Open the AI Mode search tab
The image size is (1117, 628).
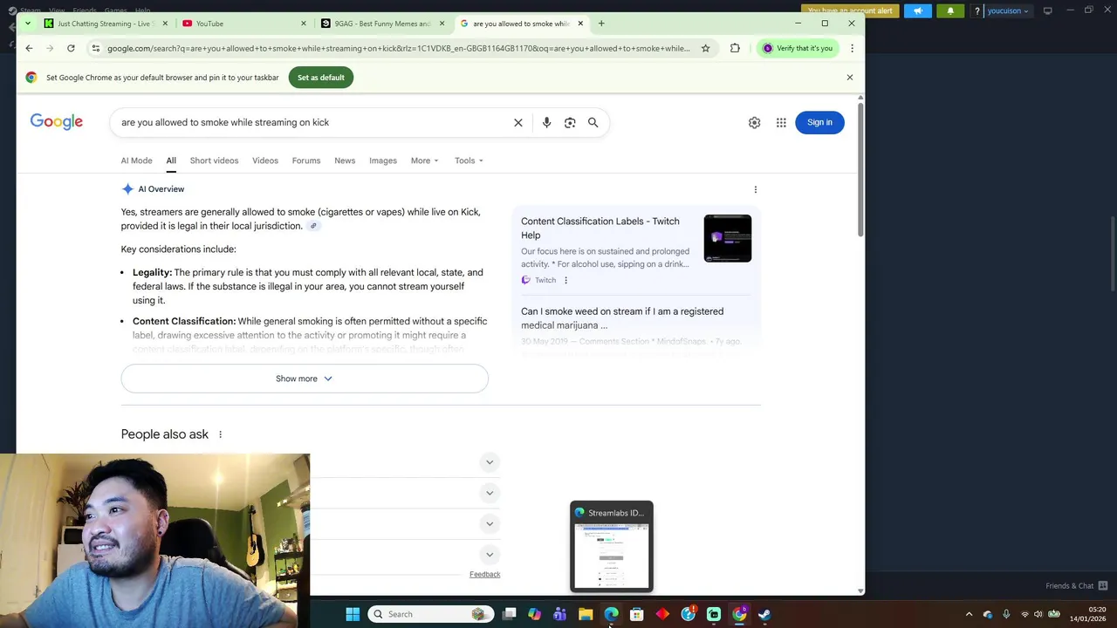[136, 160]
